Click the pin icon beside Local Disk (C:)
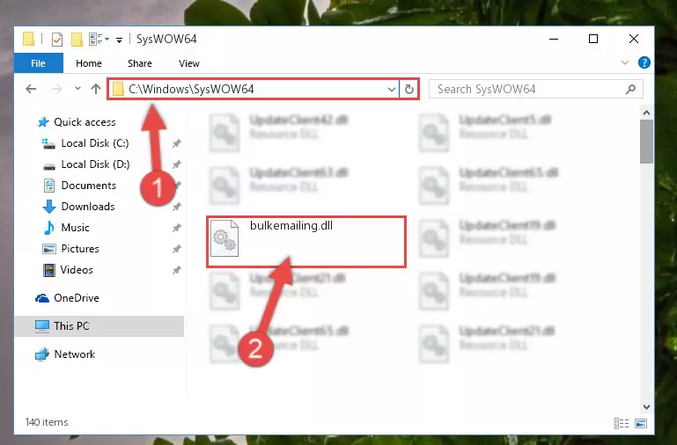Screen dimensions: 677x445 [x=177, y=143]
